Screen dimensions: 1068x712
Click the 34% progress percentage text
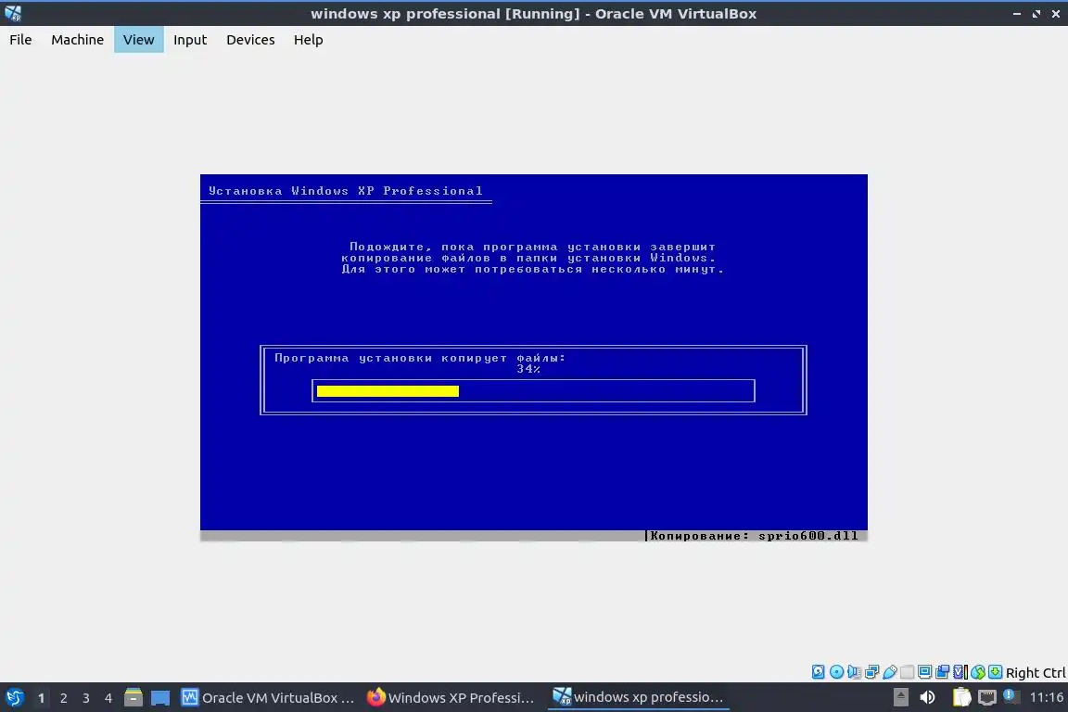coord(528,369)
